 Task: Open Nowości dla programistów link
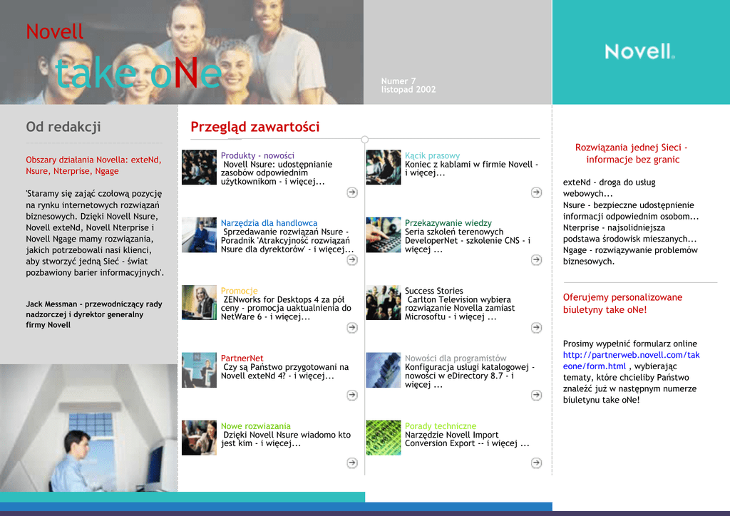tap(456, 358)
